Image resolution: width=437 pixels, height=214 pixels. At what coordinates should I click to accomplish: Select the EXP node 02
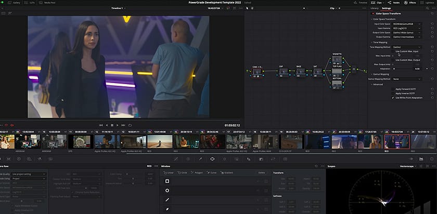[283, 72]
